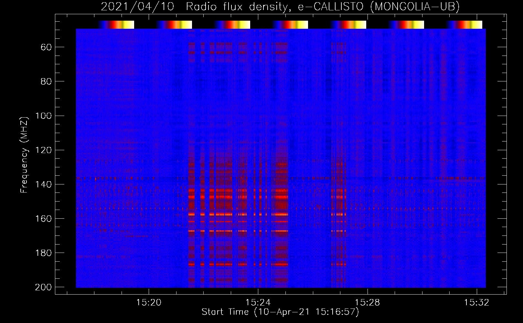This screenshot has height=323, width=523.
Task: Click the 15:24 time tick label
Action: coord(258,303)
